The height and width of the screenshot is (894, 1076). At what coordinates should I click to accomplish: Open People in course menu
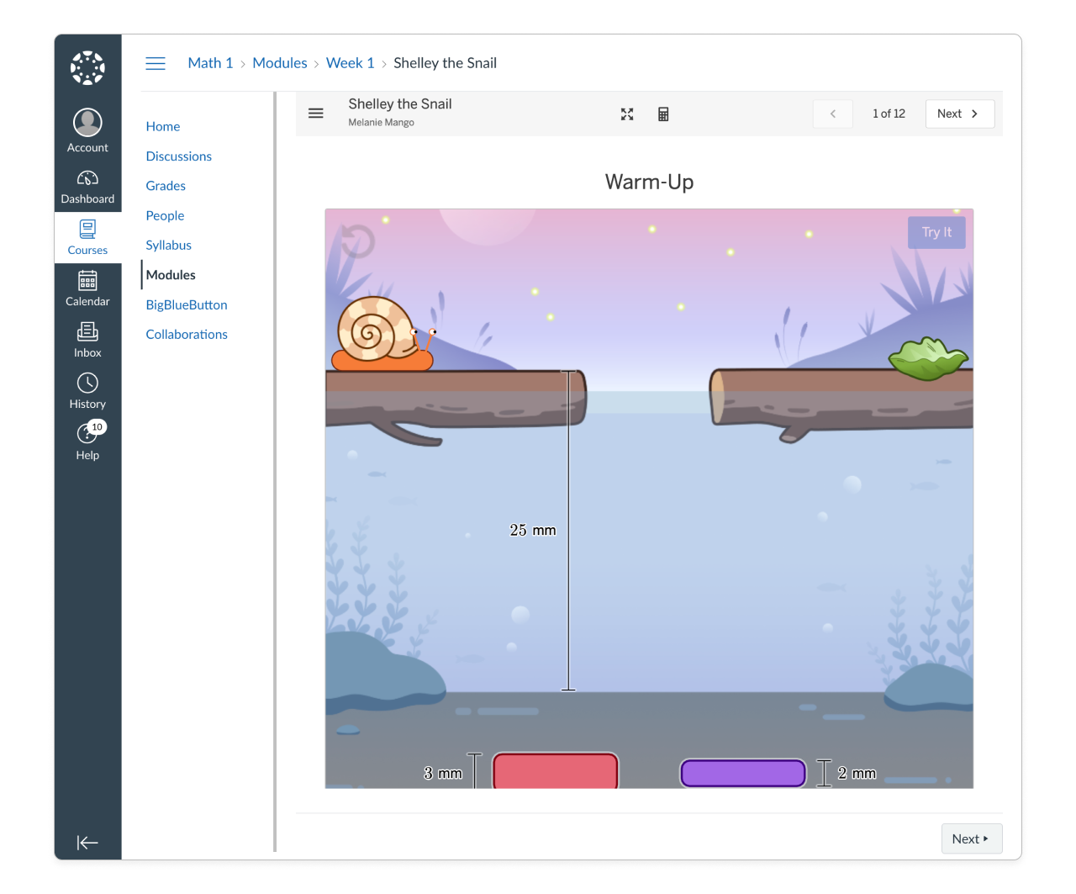pyautogui.click(x=165, y=215)
